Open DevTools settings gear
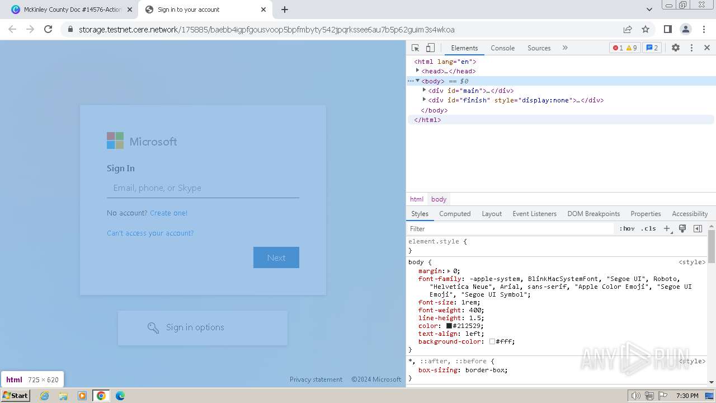Screen dimensions: 716x403 coord(676,48)
